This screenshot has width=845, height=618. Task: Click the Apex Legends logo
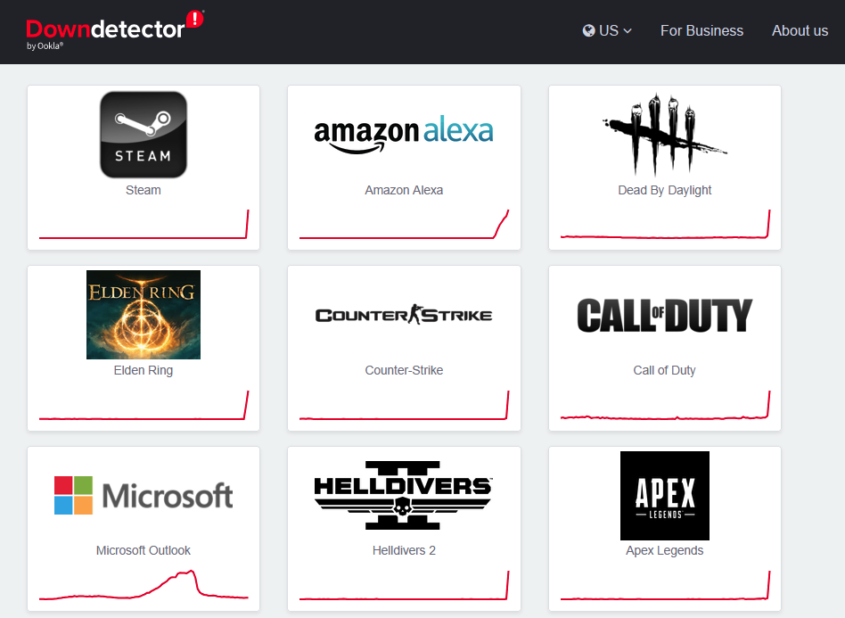point(664,496)
